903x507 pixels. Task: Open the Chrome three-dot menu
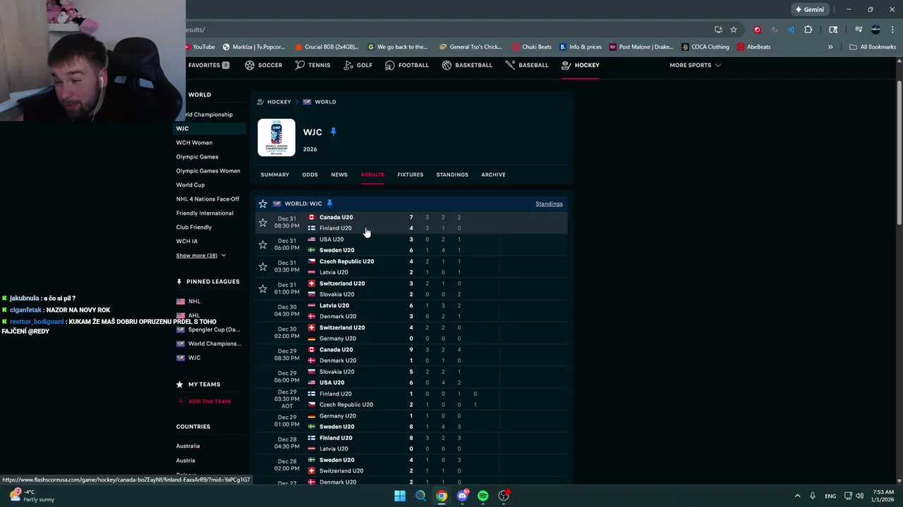coord(892,30)
